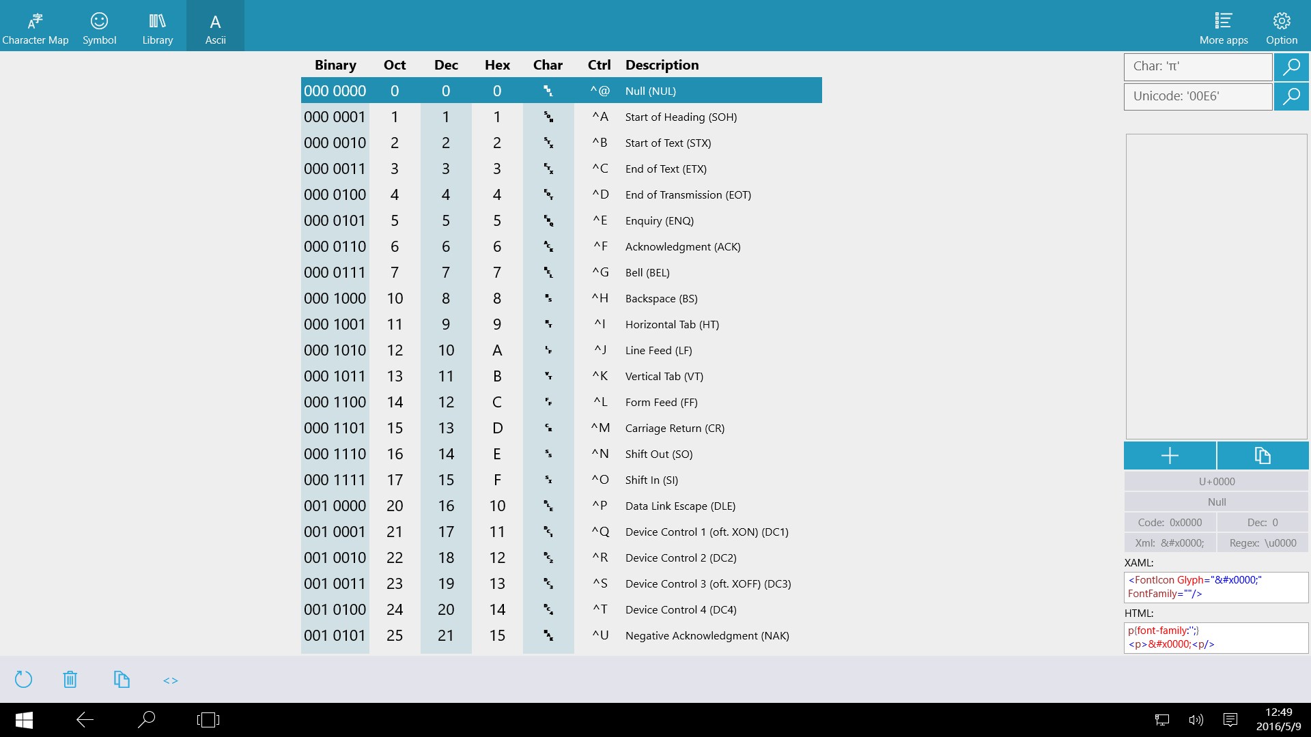
Task: Select the Carriage Return (CR) row
Action: click(560, 428)
